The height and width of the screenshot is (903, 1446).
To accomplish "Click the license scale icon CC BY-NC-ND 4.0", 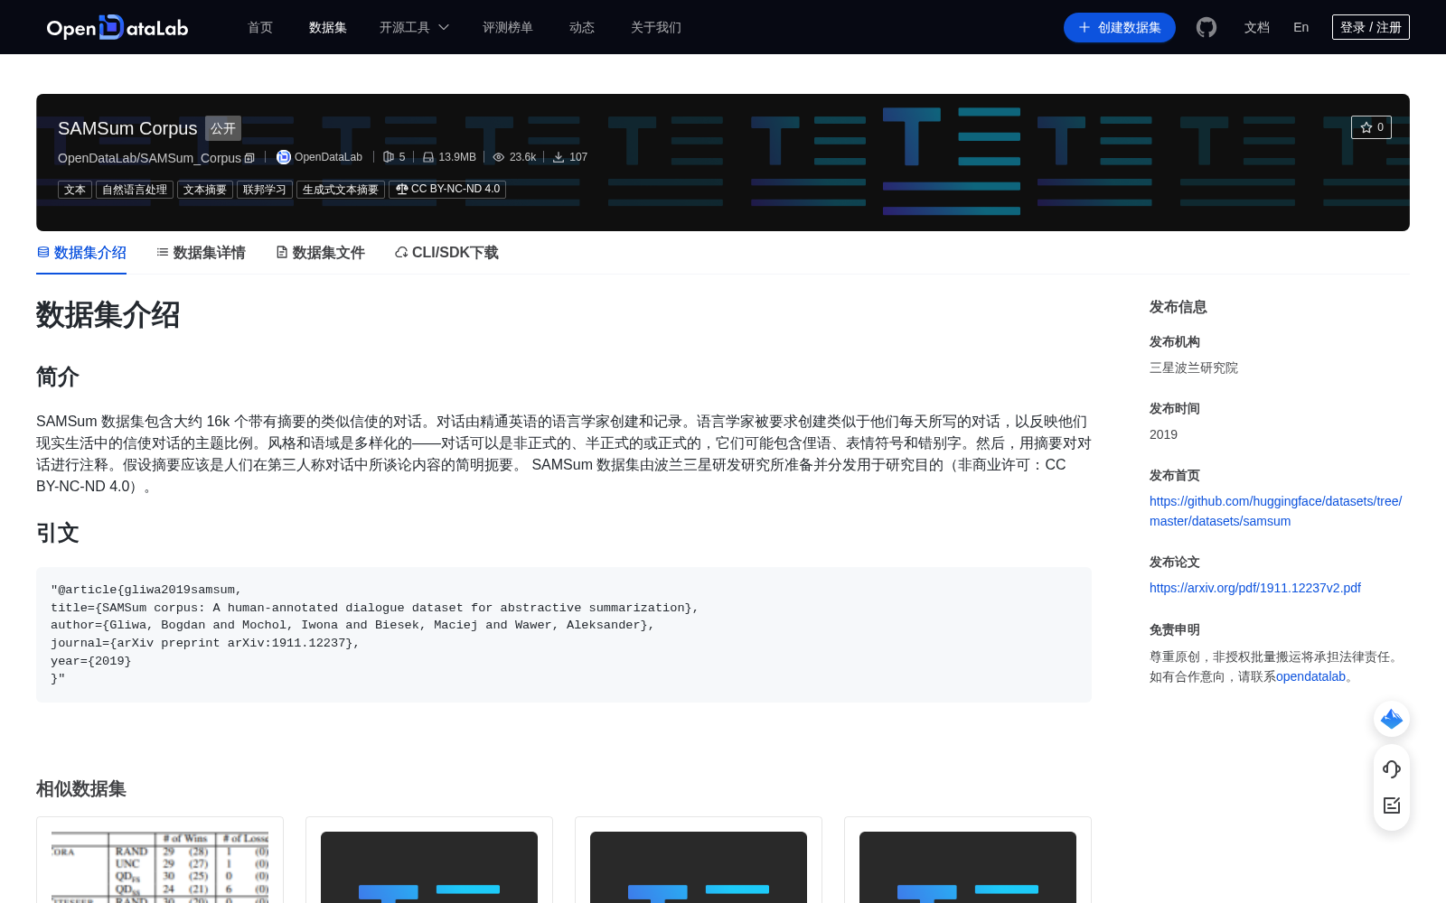I will pyautogui.click(x=402, y=190).
